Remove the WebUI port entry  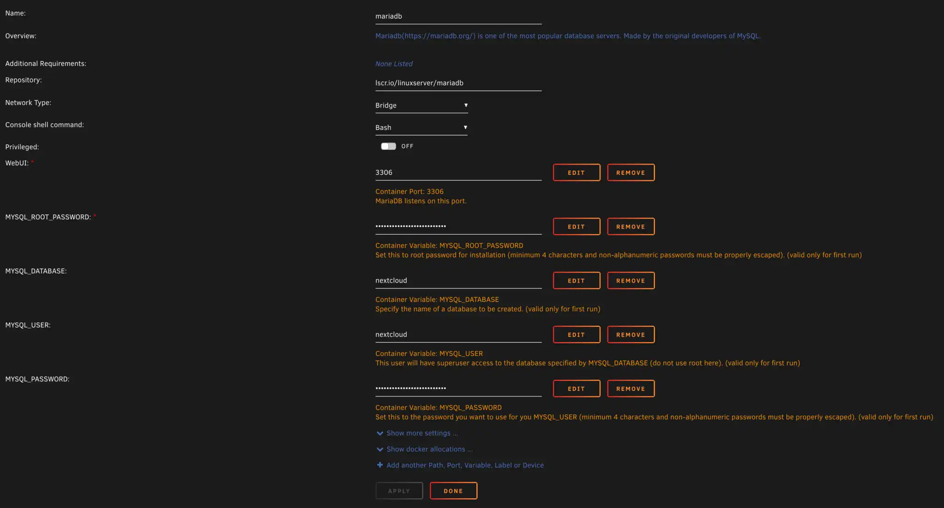(x=630, y=172)
